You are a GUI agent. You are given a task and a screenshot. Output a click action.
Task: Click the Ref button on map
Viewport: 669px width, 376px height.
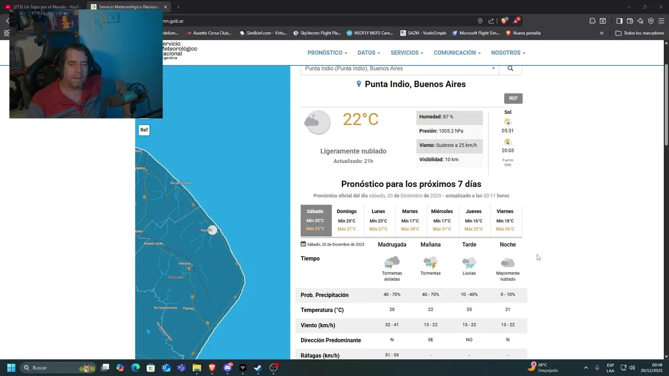[x=144, y=130]
